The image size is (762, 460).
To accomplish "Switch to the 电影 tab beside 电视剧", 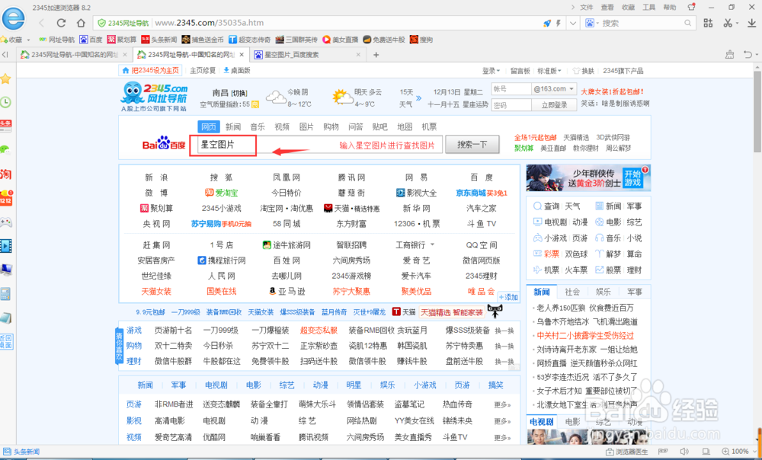I will [572, 422].
